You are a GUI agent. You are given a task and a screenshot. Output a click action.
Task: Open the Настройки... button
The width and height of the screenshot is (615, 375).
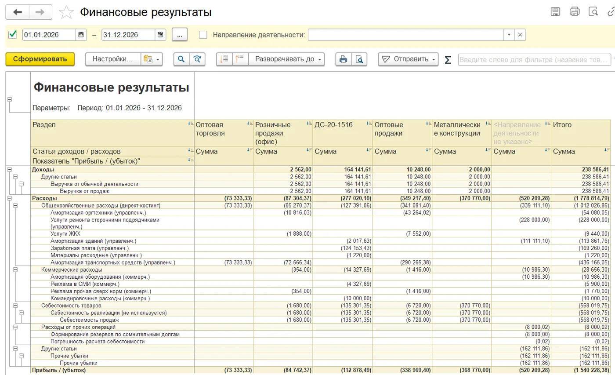113,59
